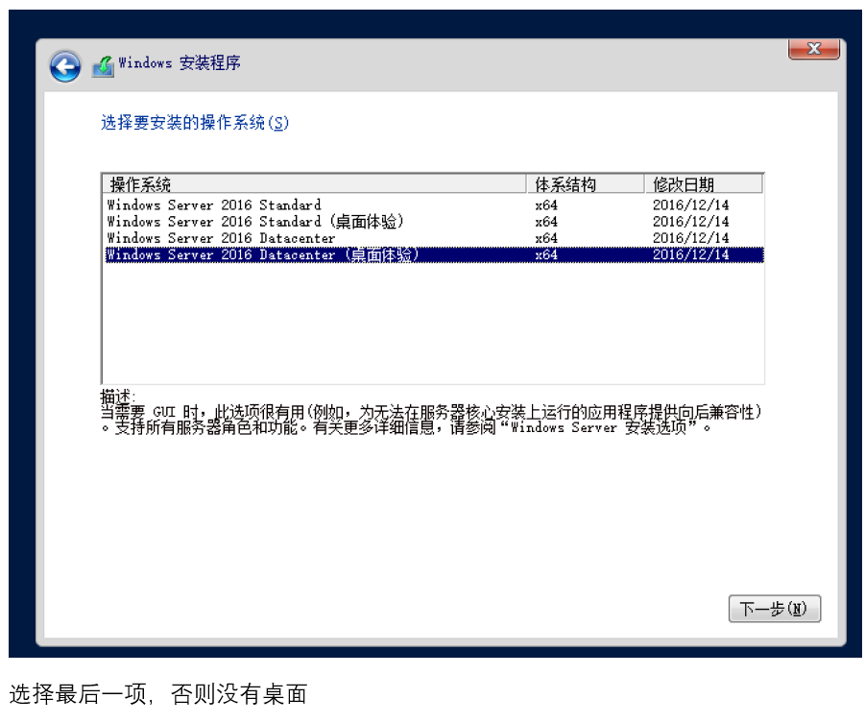Click the 下一步(N) button

tap(775, 608)
